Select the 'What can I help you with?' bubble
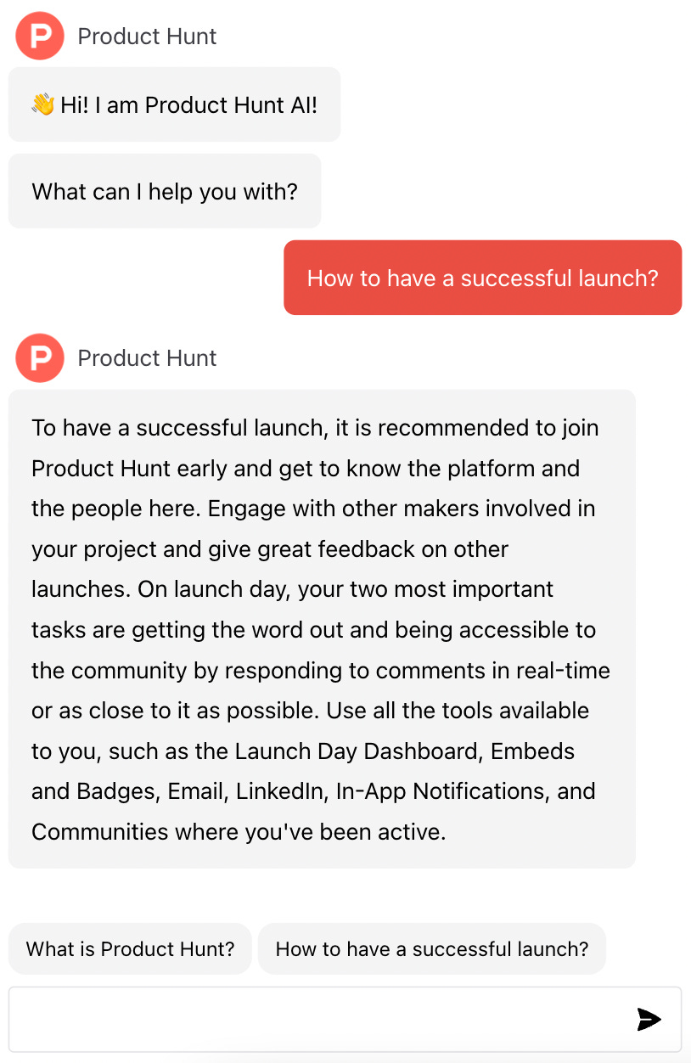The height and width of the screenshot is (1063, 691). (164, 191)
